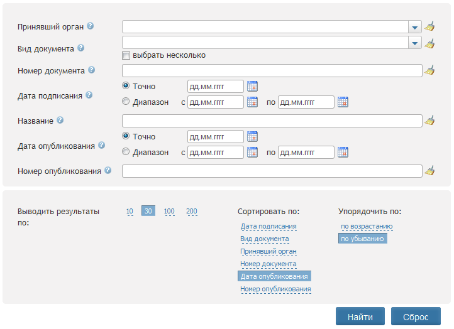454x329 pixels.
Task: Clear the Номер опубликования field with broom icon
Action: 429,171
